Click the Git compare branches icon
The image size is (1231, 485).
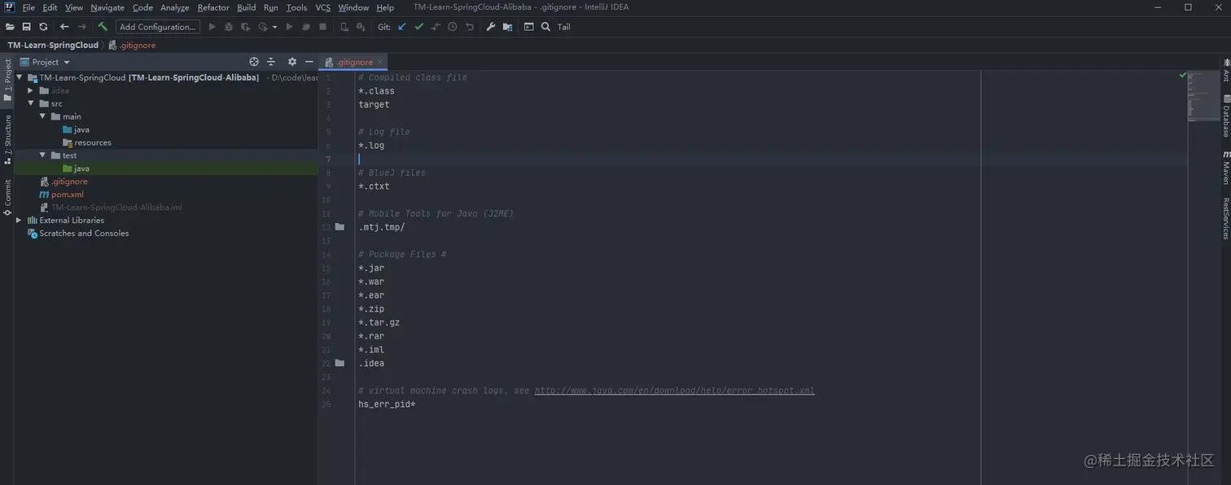click(x=436, y=27)
